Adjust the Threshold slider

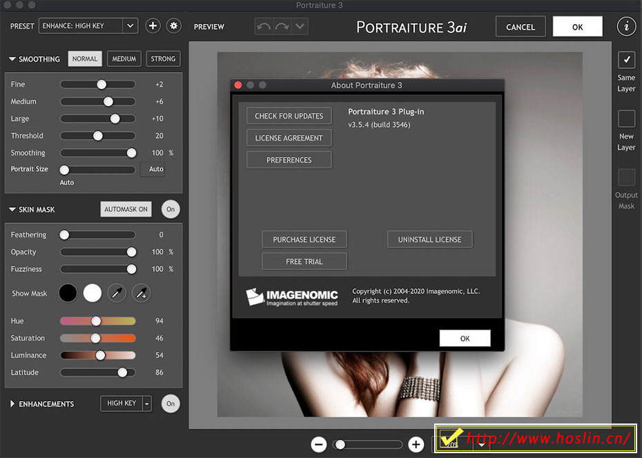point(98,136)
